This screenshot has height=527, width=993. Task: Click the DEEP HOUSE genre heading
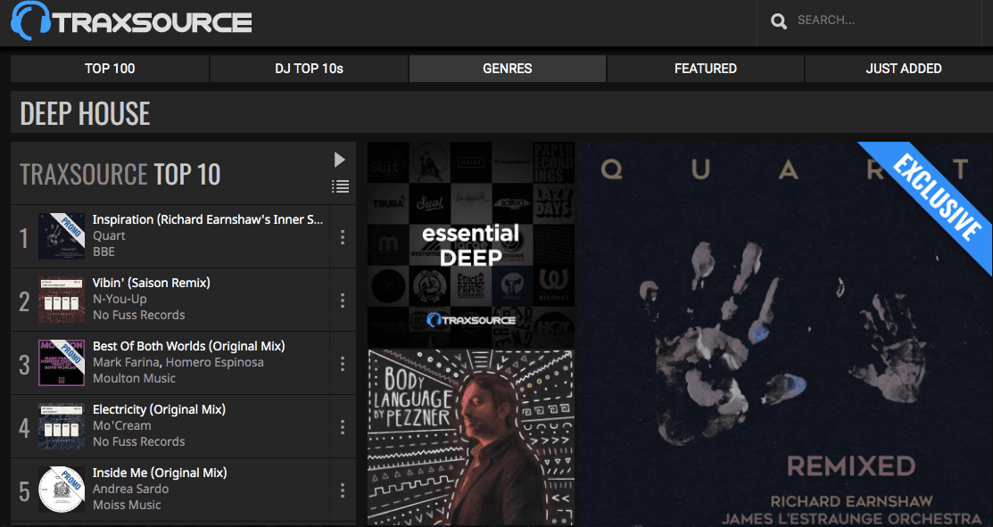click(85, 114)
